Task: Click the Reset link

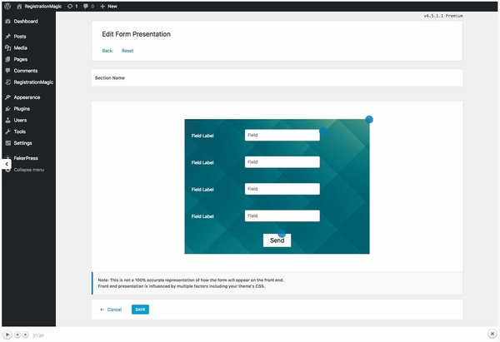Action: pos(127,51)
